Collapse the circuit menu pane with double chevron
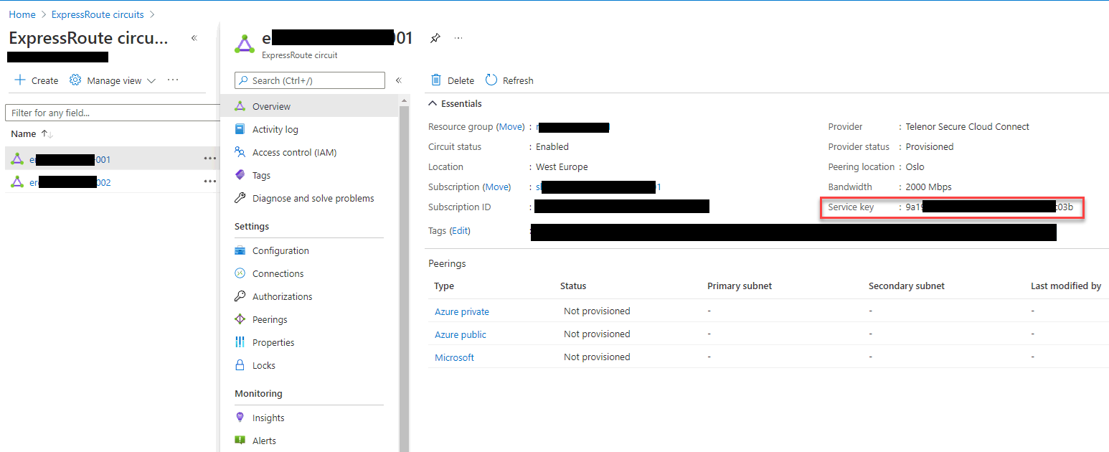 click(x=399, y=80)
